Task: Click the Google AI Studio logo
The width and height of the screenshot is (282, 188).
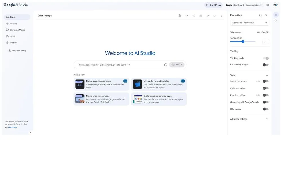Action: (x=16, y=5)
